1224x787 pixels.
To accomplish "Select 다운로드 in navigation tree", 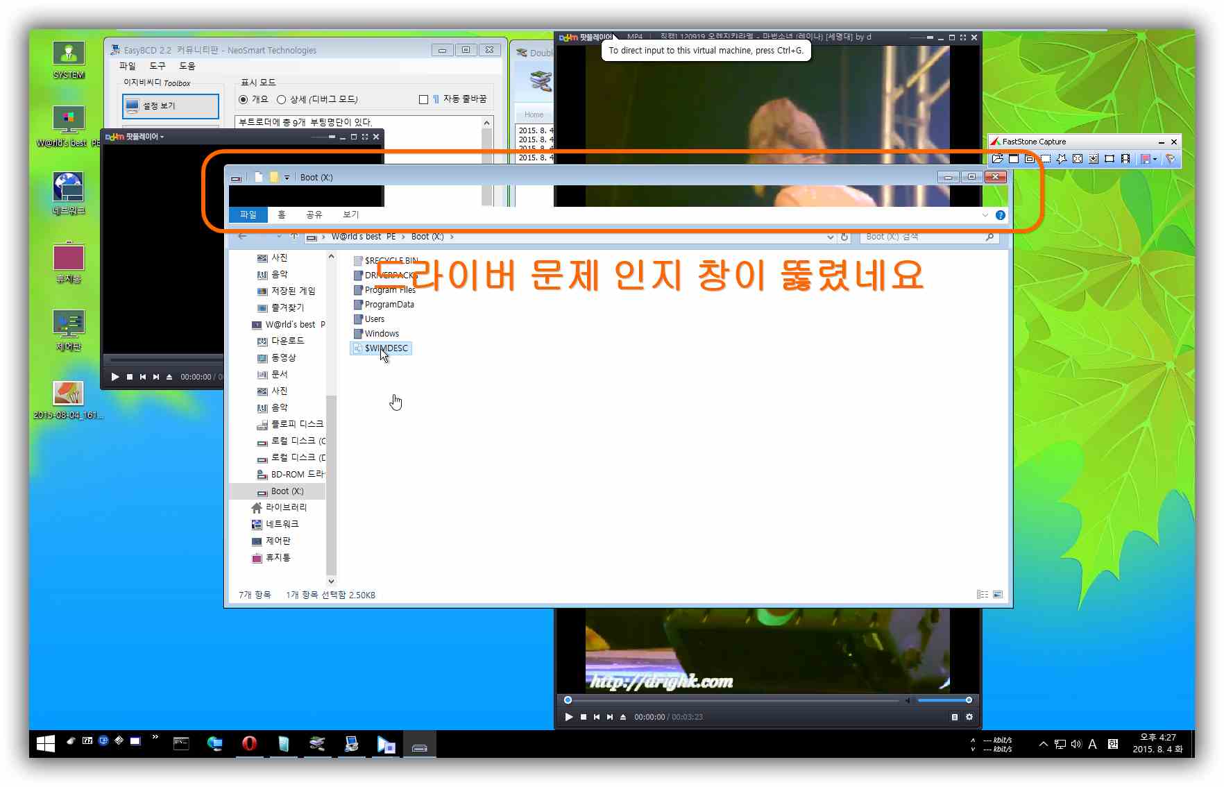I will coord(280,341).
